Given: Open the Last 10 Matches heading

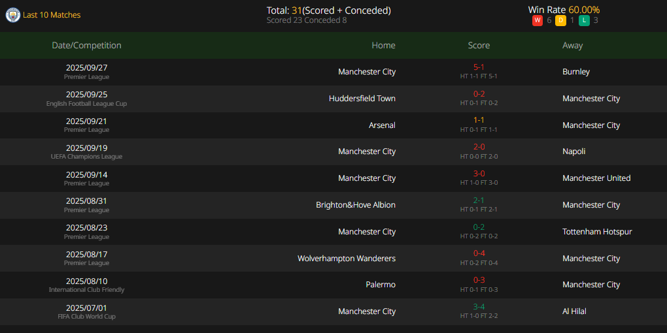Looking at the screenshot, I should pyautogui.click(x=52, y=15).
